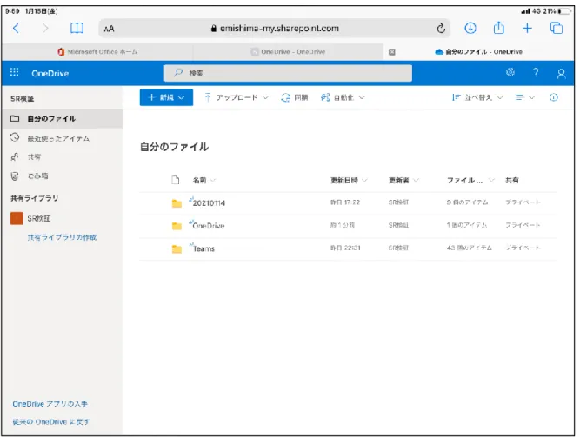Reload the page with refresh icon
The image size is (580, 437).
[441, 29]
